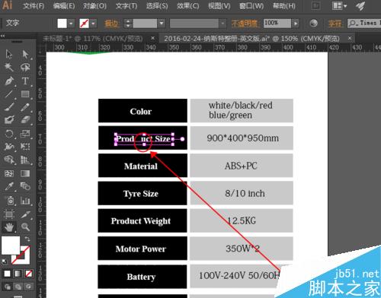Select the Pencil tool
Viewport: 381px width, 298px height.
point(25,107)
